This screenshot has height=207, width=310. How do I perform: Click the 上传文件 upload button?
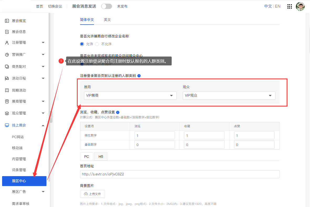(x=92, y=194)
